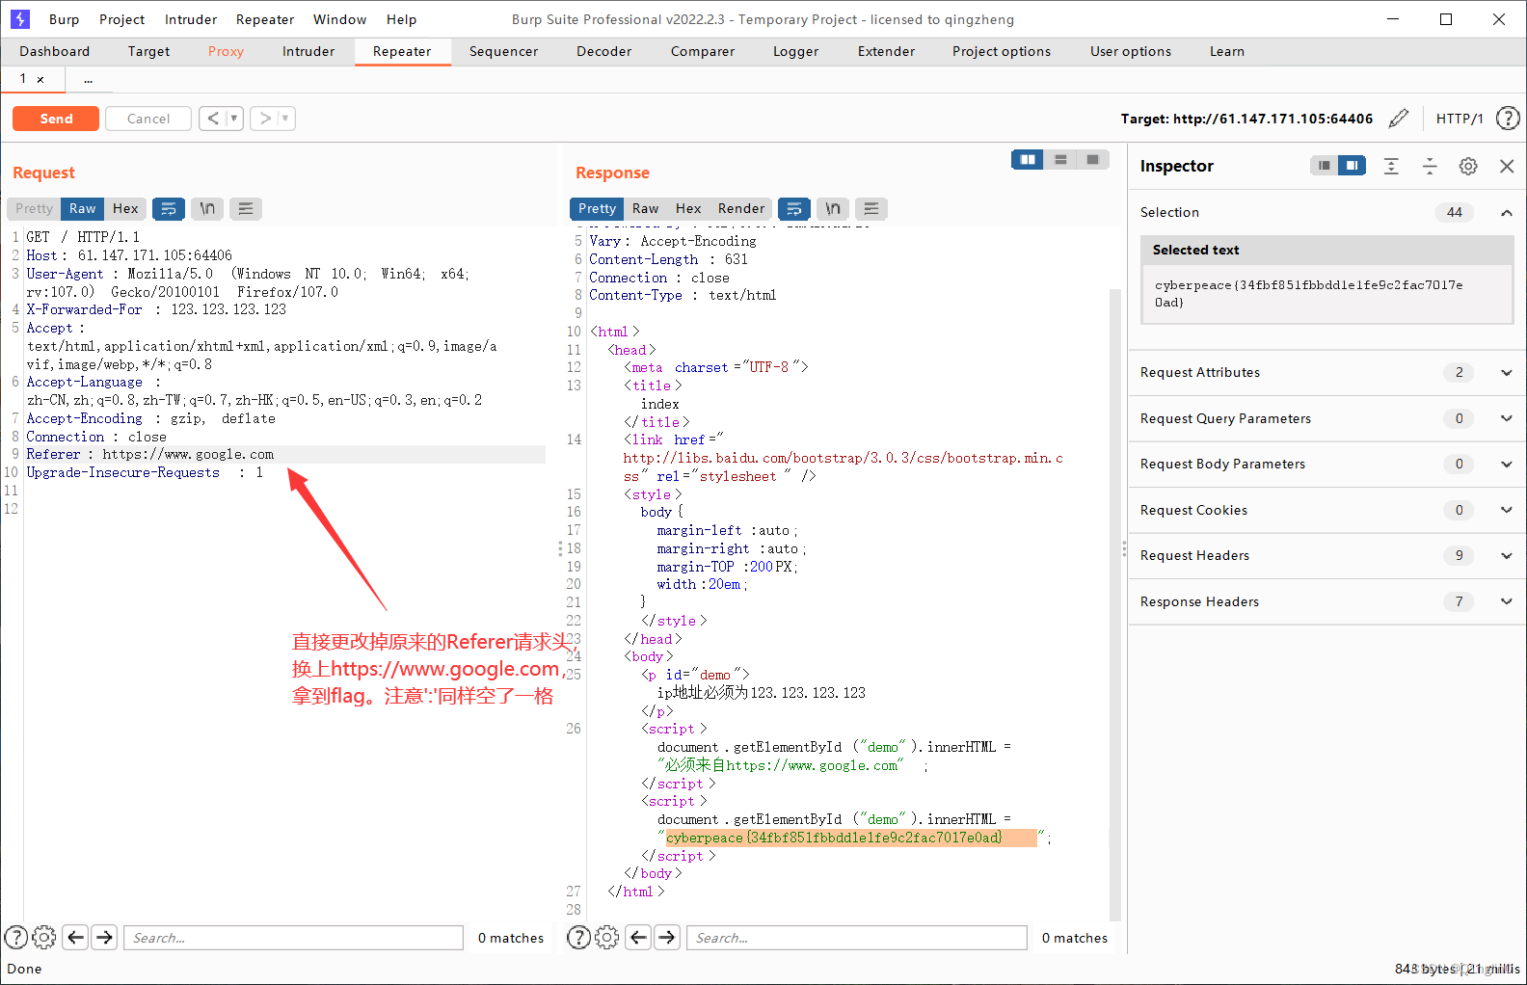The height and width of the screenshot is (985, 1527).
Task: Dock Inspector panel to the right
Action: 1353,166
